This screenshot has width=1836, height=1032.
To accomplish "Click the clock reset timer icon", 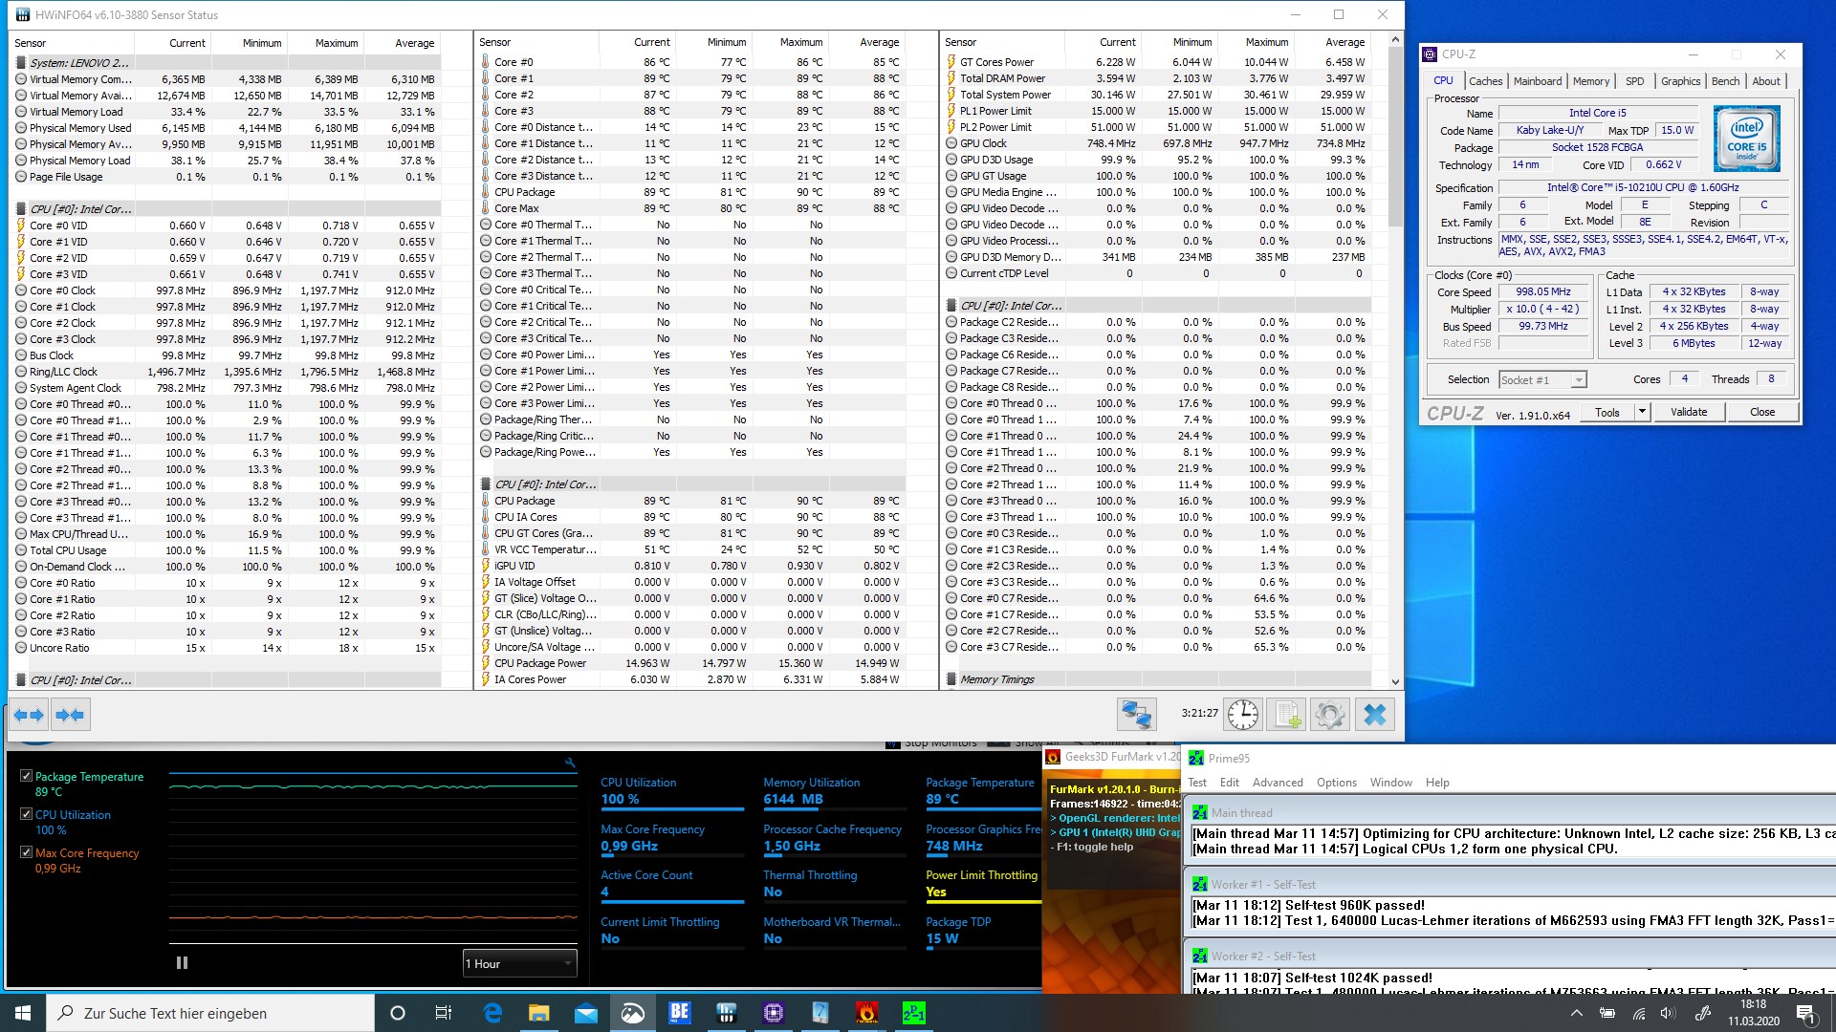I will pos(1242,715).
